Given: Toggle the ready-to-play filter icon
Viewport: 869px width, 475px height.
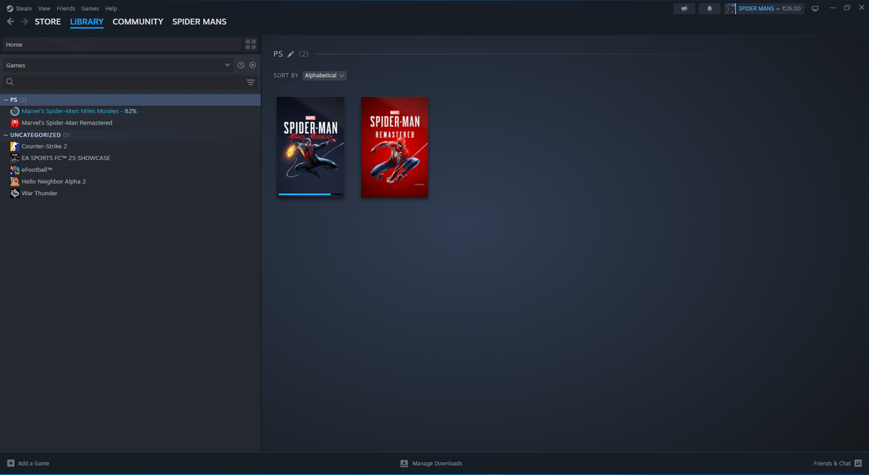Looking at the screenshot, I should pyautogui.click(x=253, y=65).
